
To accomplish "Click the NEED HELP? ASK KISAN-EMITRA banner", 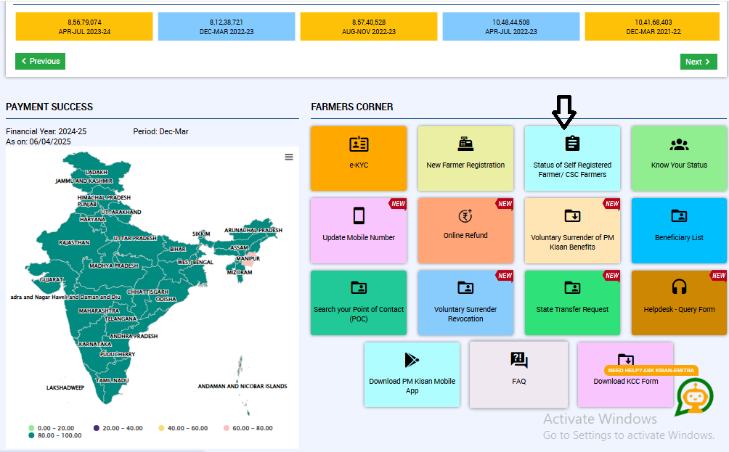I will click(651, 370).
